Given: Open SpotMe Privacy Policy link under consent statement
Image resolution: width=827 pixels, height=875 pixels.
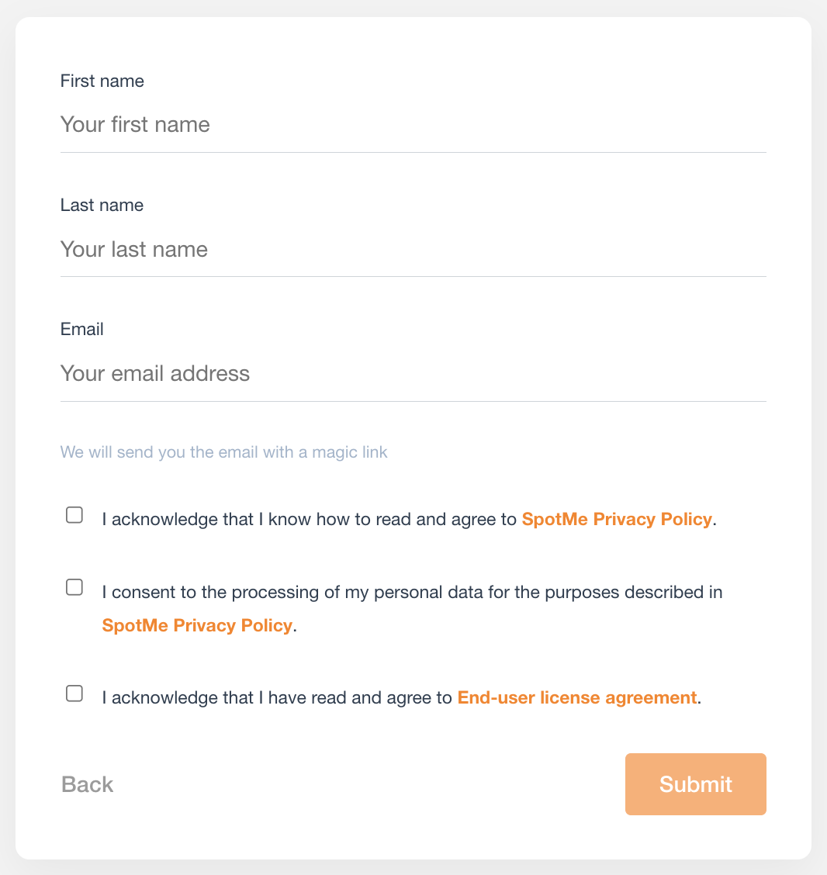Looking at the screenshot, I should coord(197,625).
